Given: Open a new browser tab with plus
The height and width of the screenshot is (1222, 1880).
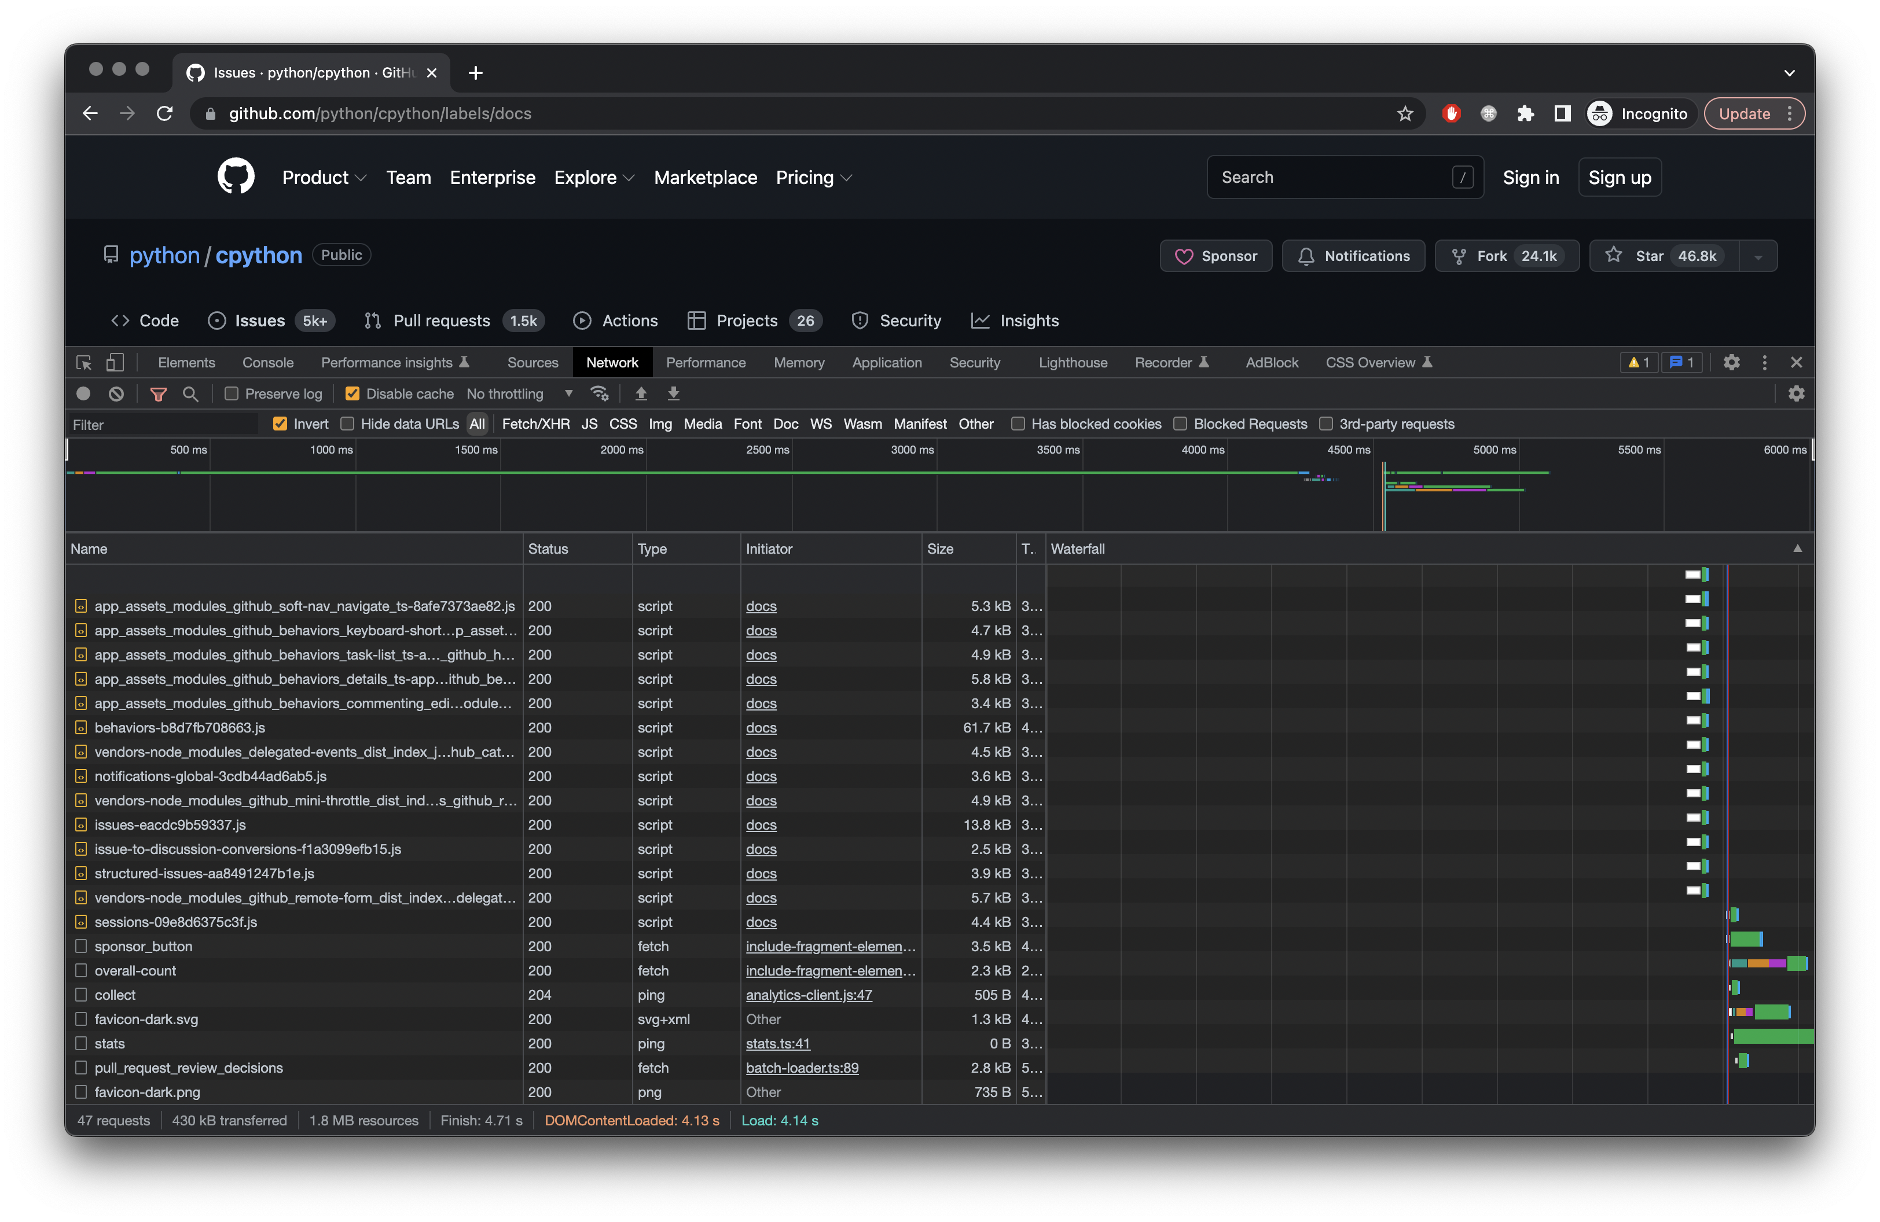Looking at the screenshot, I should 476,73.
